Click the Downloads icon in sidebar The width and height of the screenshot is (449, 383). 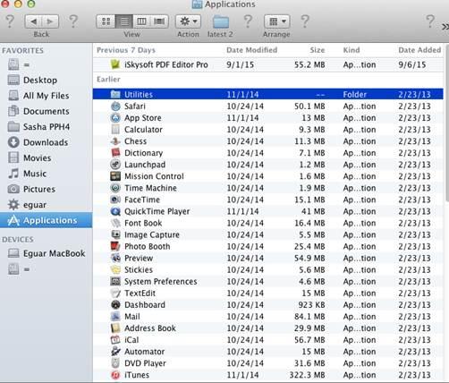click(x=13, y=142)
